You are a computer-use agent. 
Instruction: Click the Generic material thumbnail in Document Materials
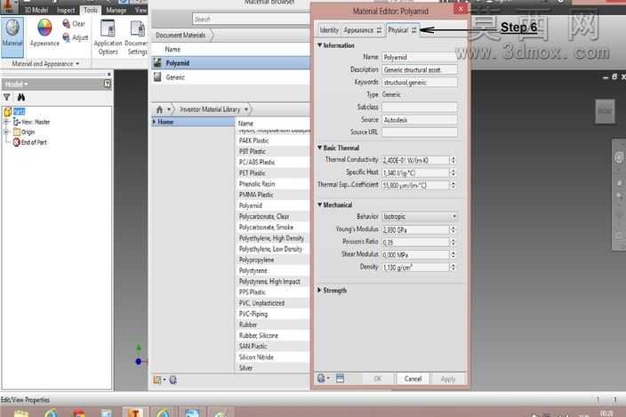(x=157, y=77)
